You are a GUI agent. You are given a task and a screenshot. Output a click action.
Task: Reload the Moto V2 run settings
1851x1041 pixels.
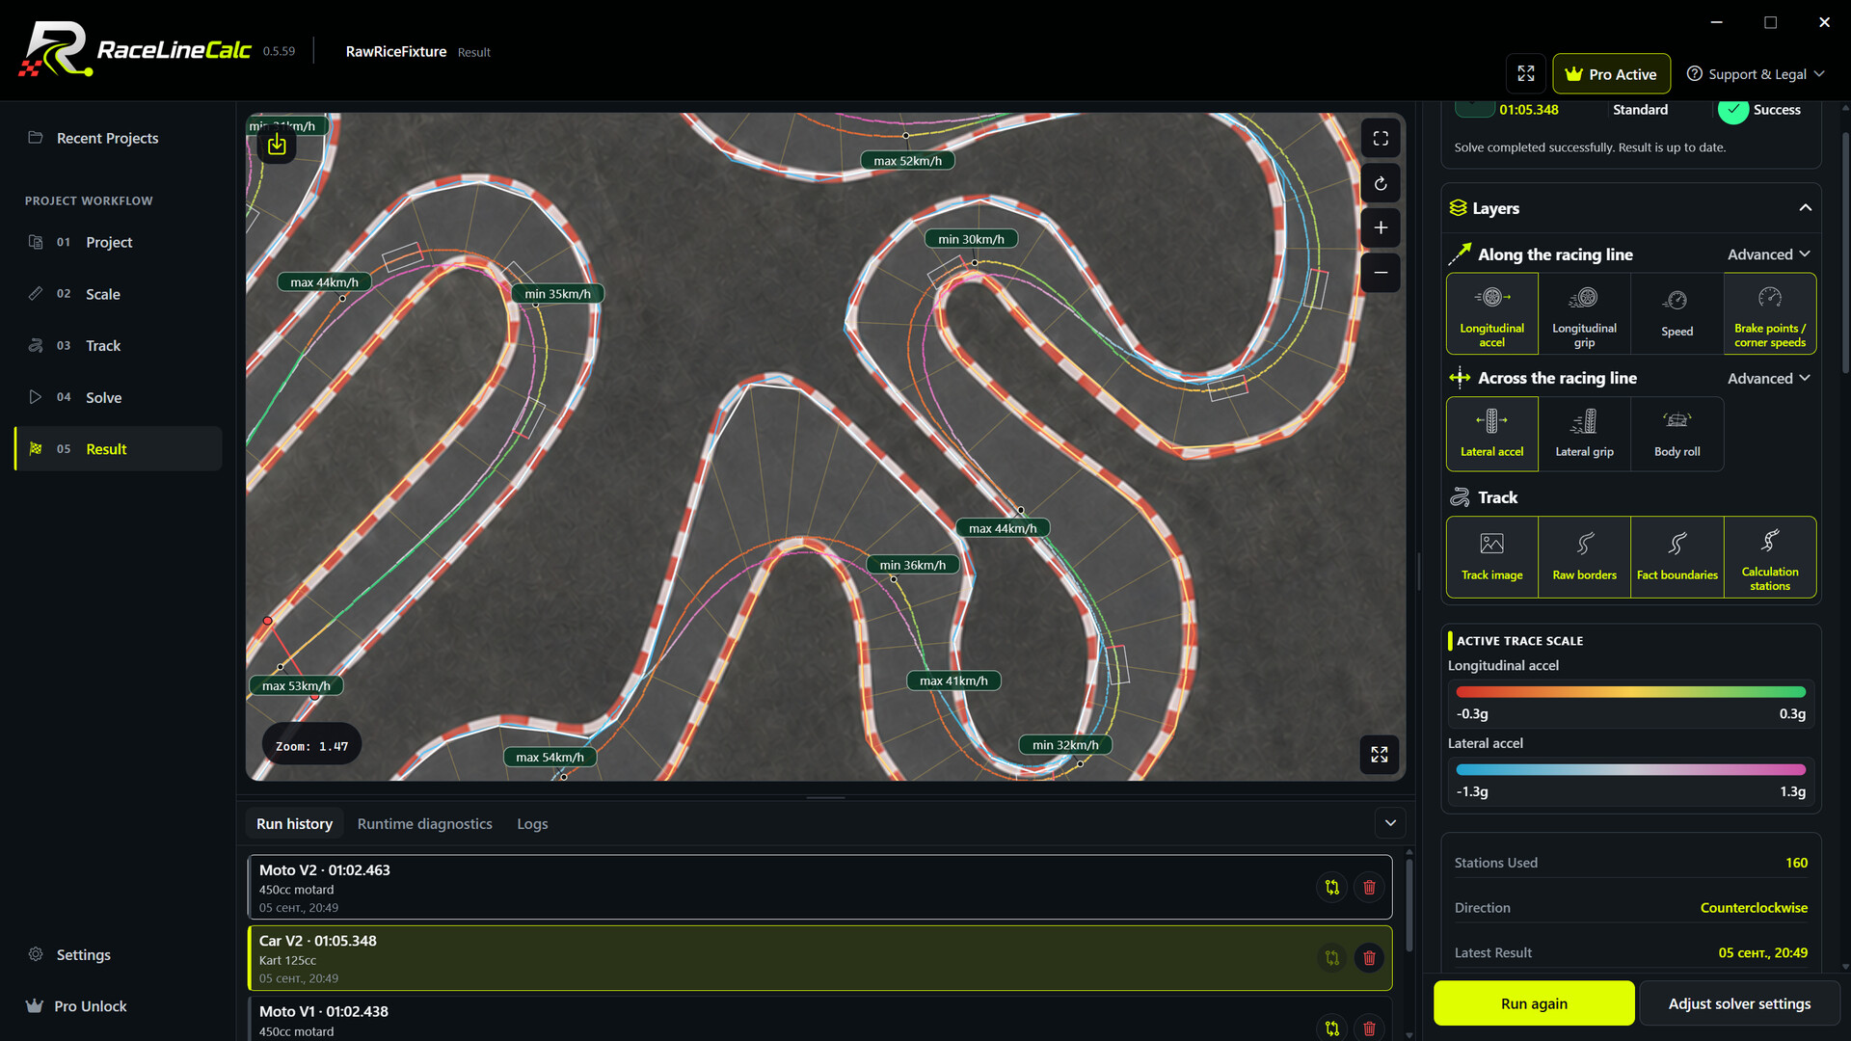tap(1332, 887)
